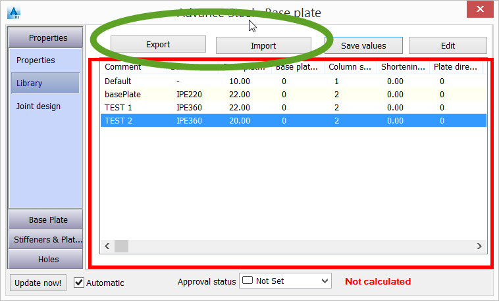Image resolution: width=499 pixels, height=301 pixels.
Task: Expand the Holes section
Action: pos(45,259)
